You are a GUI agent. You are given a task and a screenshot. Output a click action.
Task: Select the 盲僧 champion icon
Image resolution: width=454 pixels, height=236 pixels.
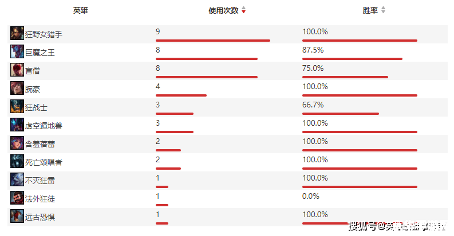pyautogui.click(x=17, y=70)
